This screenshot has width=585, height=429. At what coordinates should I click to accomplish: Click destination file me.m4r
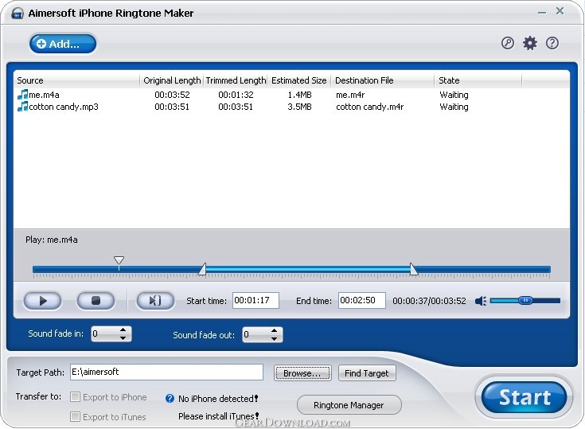(350, 95)
